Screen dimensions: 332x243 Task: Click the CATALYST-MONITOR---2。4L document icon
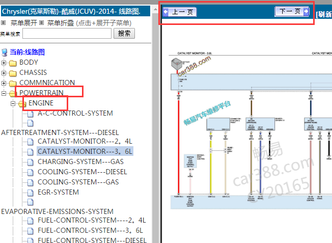pos(30,142)
